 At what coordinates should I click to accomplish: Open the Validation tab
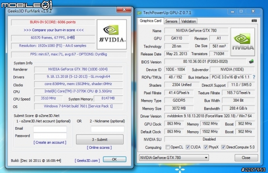(x=188, y=21)
